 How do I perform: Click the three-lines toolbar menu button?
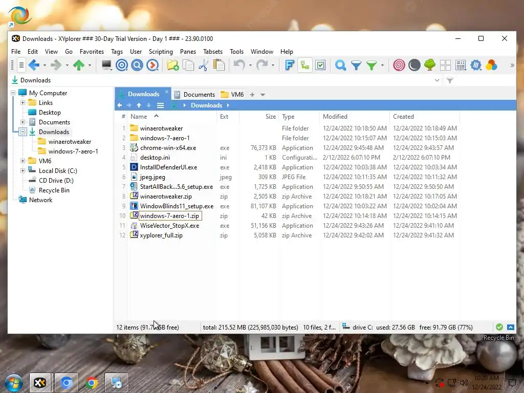pos(21,65)
